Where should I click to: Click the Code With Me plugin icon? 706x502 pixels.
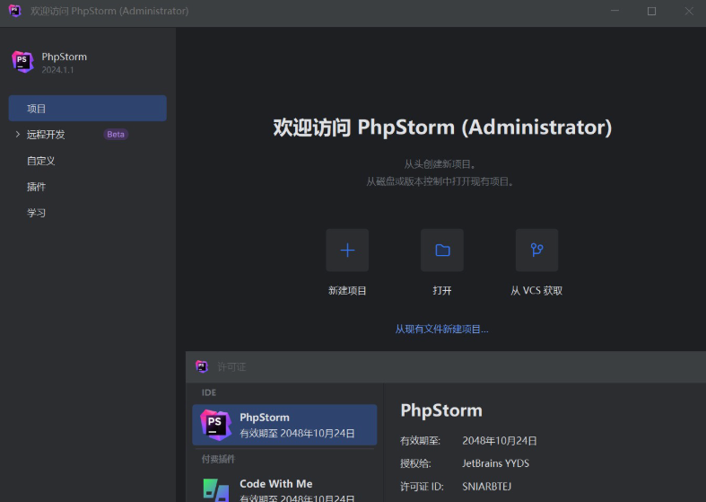pos(215,490)
